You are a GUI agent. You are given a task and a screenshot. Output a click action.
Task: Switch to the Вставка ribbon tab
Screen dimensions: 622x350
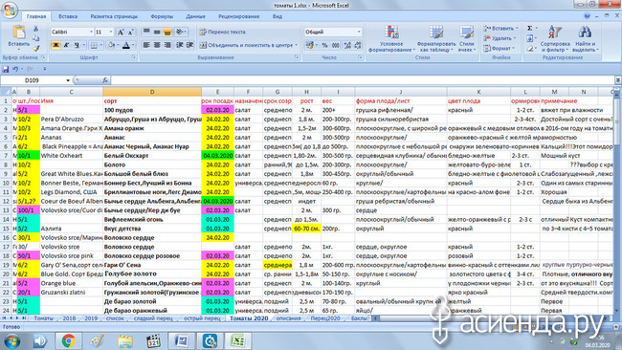coord(68,16)
